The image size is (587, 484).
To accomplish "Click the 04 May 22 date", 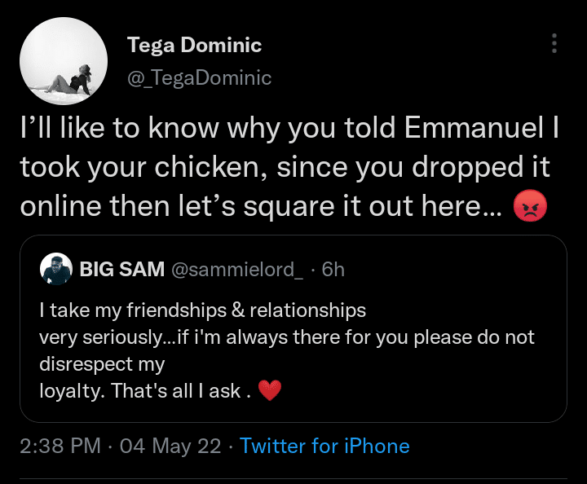I will pos(170,446).
